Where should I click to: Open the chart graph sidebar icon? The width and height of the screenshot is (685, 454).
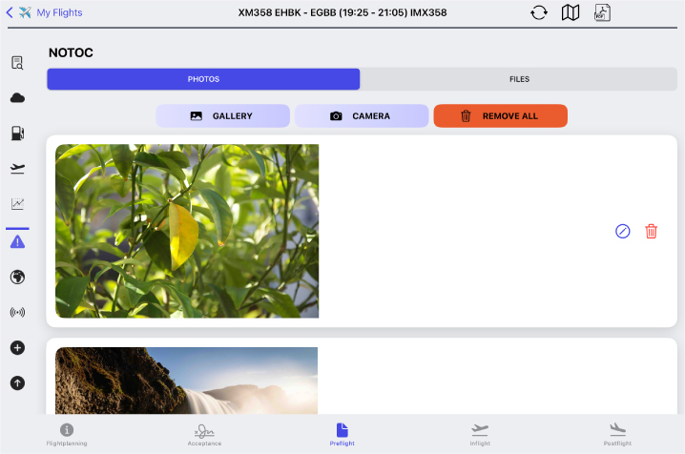pos(17,204)
